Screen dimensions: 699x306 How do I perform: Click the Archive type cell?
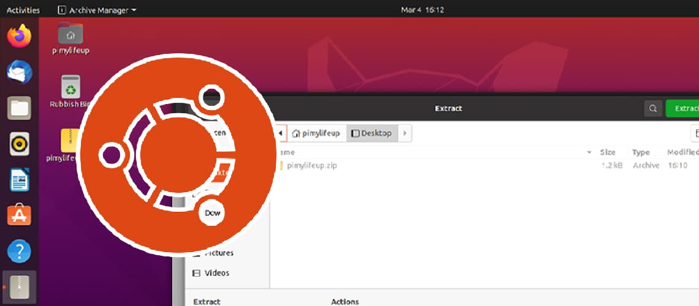[646, 165]
